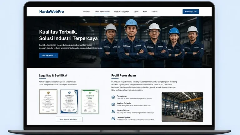The height and width of the screenshot is (135, 240).
Task: Go to the Galeri page
Action: tap(136, 12)
